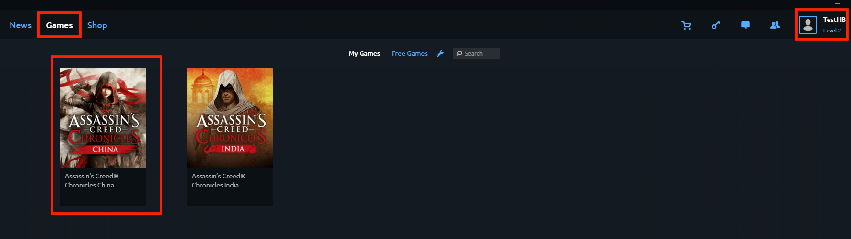Click the key activation icon

tap(716, 25)
